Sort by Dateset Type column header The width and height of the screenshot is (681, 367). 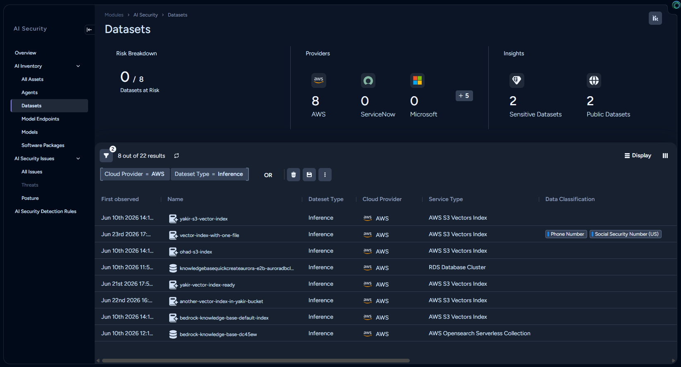pyautogui.click(x=326, y=199)
